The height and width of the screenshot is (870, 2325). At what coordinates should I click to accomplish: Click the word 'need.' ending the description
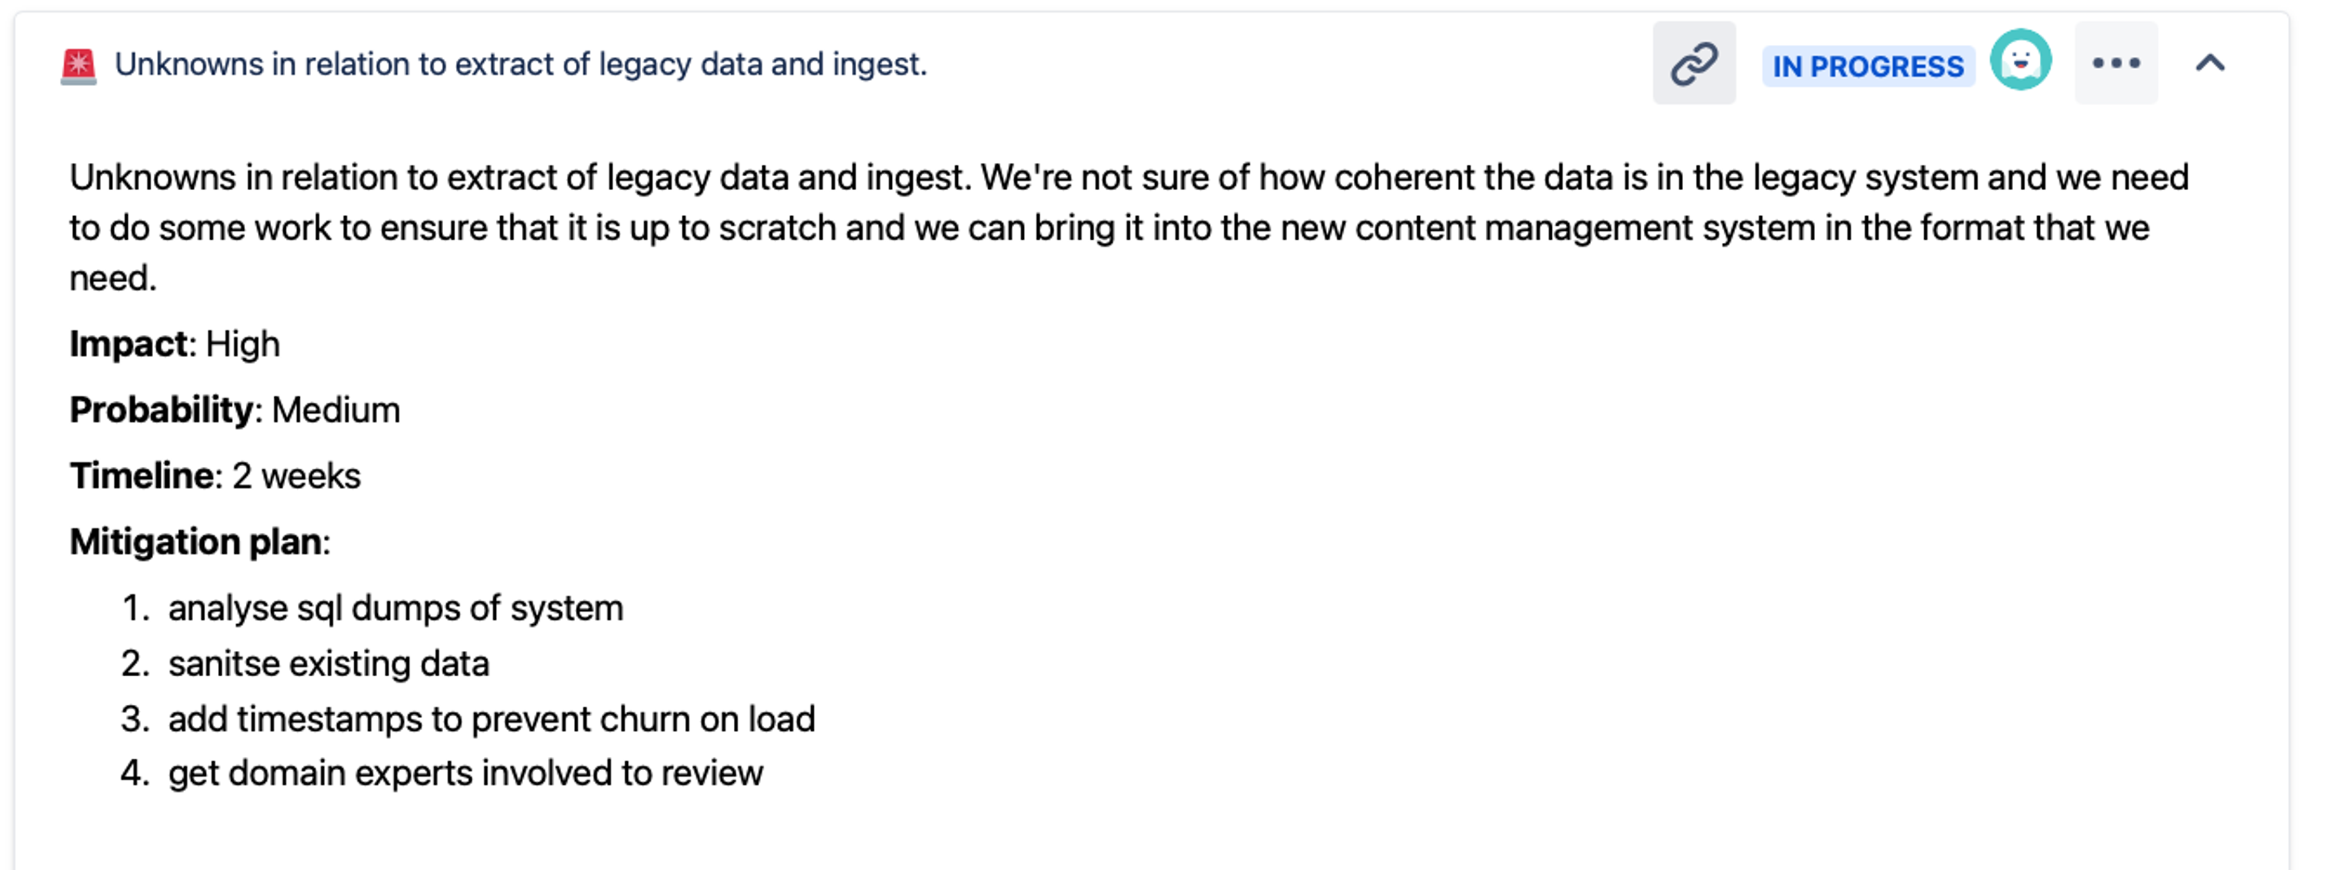pyautogui.click(x=113, y=278)
